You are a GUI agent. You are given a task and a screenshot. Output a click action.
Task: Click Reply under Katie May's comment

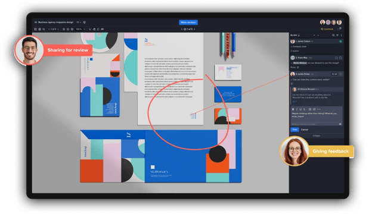[x=293, y=67]
